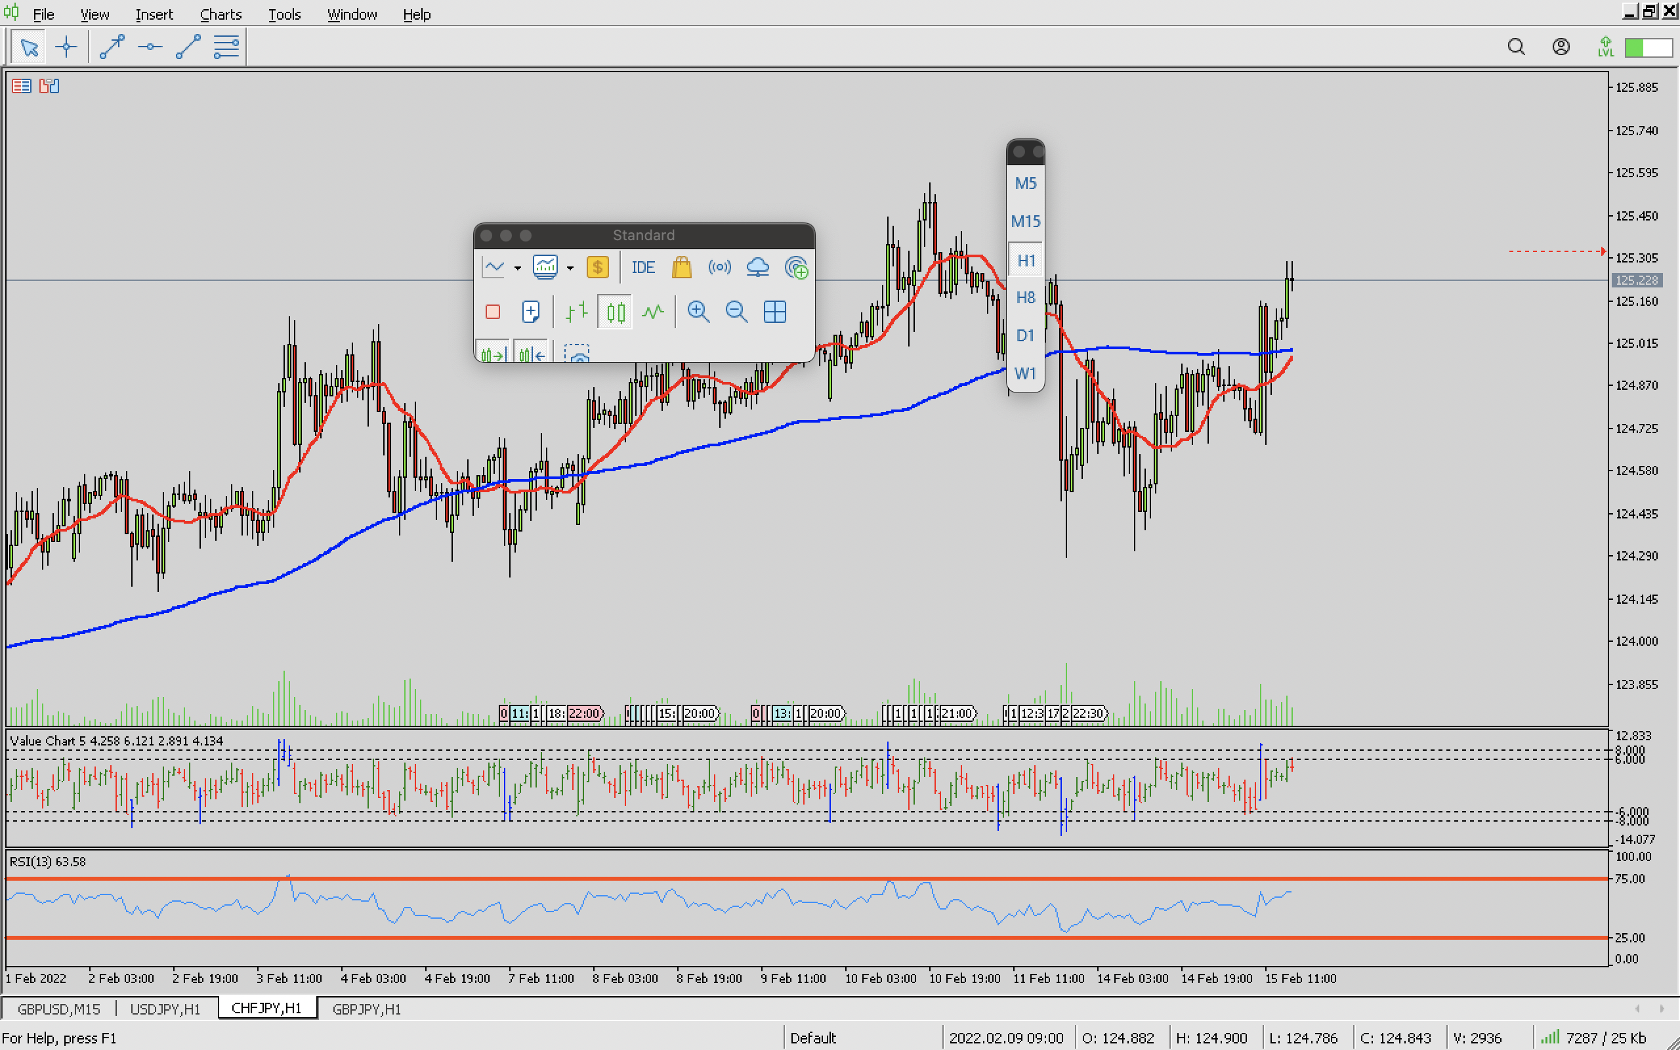Open the Tools menu
This screenshot has width=1680, height=1050.
coord(285,14)
